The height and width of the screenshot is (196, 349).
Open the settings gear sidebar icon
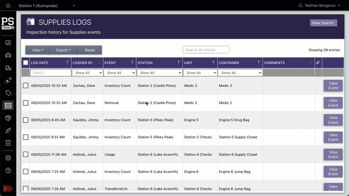click(8, 158)
